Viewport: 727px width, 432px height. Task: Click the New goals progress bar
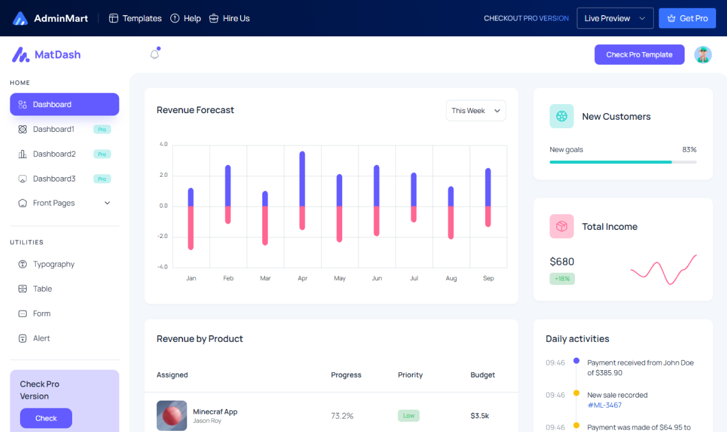[x=623, y=162]
